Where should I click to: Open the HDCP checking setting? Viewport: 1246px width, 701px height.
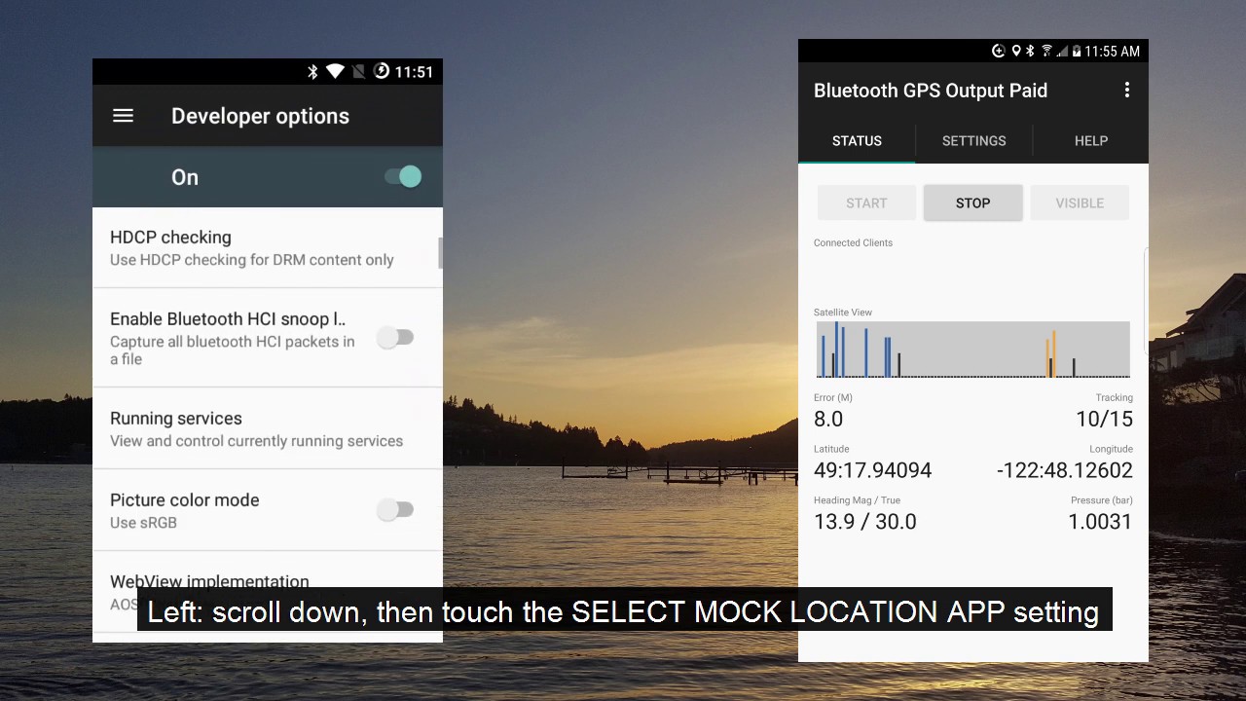[x=268, y=247]
